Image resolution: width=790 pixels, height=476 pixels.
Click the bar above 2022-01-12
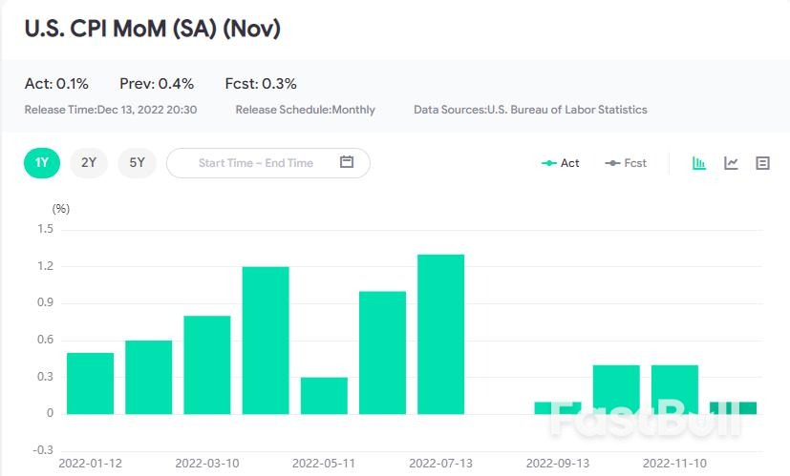90,383
